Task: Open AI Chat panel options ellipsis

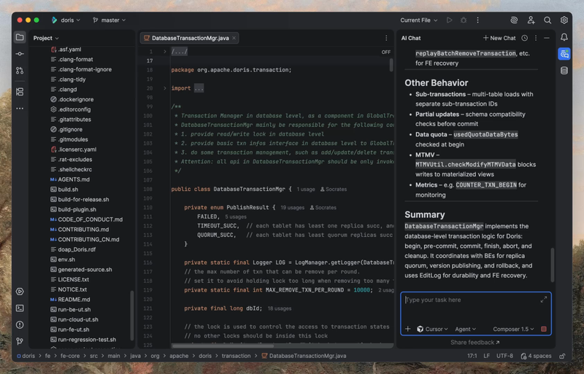Action: point(536,38)
